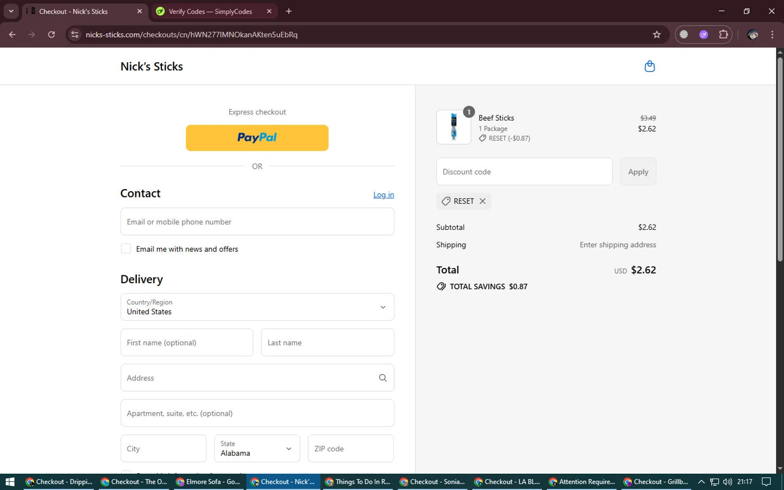
Task: Select the Checkout - Nick's Sticks tab
Action: (85, 11)
